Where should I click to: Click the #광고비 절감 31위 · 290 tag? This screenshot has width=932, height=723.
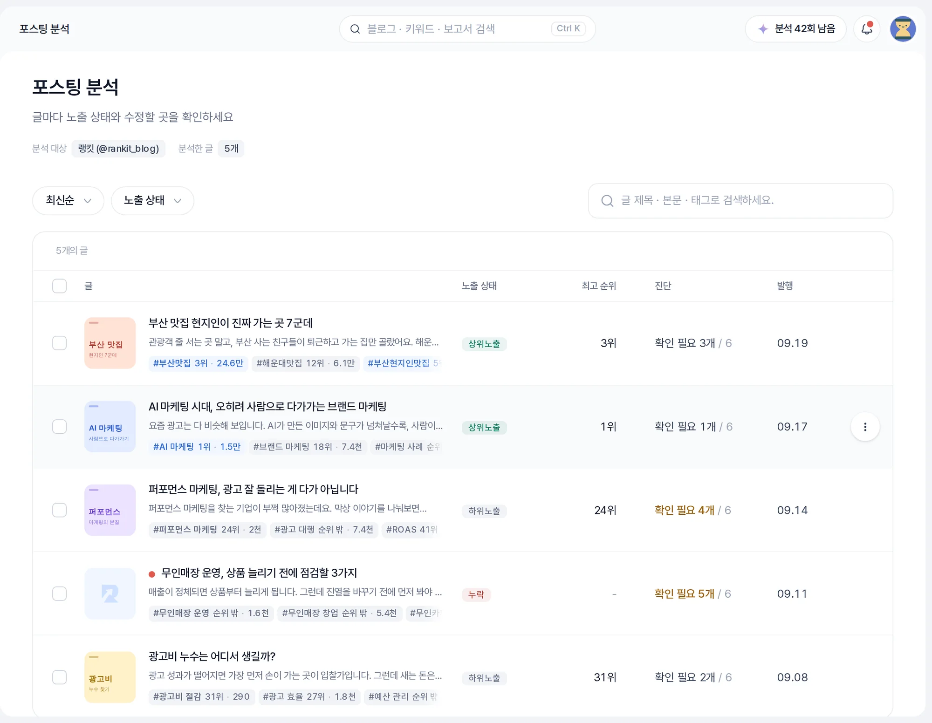click(201, 697)
